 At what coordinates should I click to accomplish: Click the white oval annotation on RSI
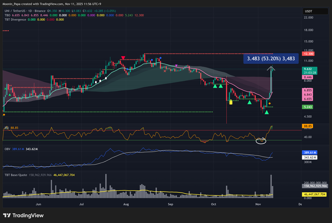pyautogui.click(x=261, y=140)
